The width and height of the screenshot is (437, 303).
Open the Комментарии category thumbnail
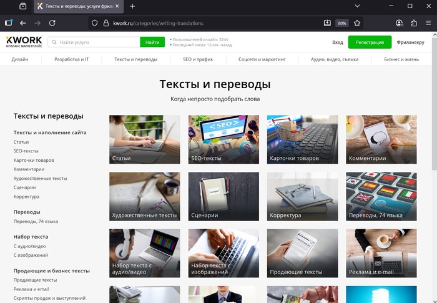pos(381,139)
